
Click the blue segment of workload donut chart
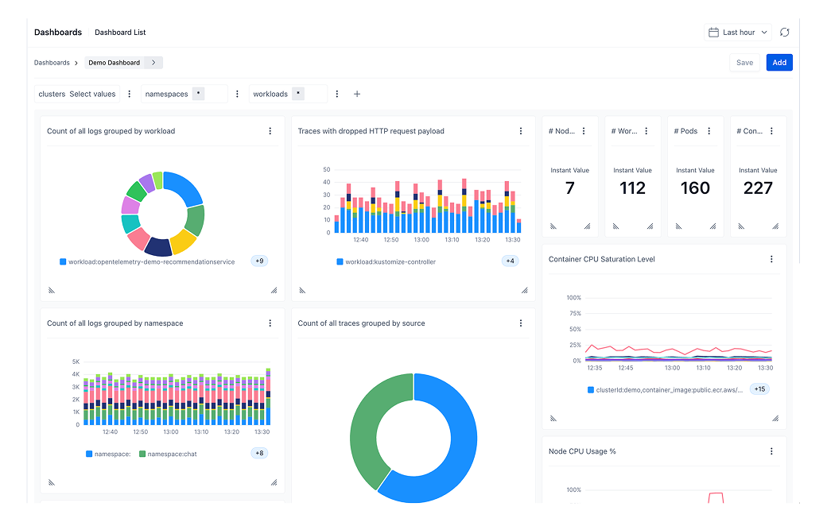(x=185, y=187)
